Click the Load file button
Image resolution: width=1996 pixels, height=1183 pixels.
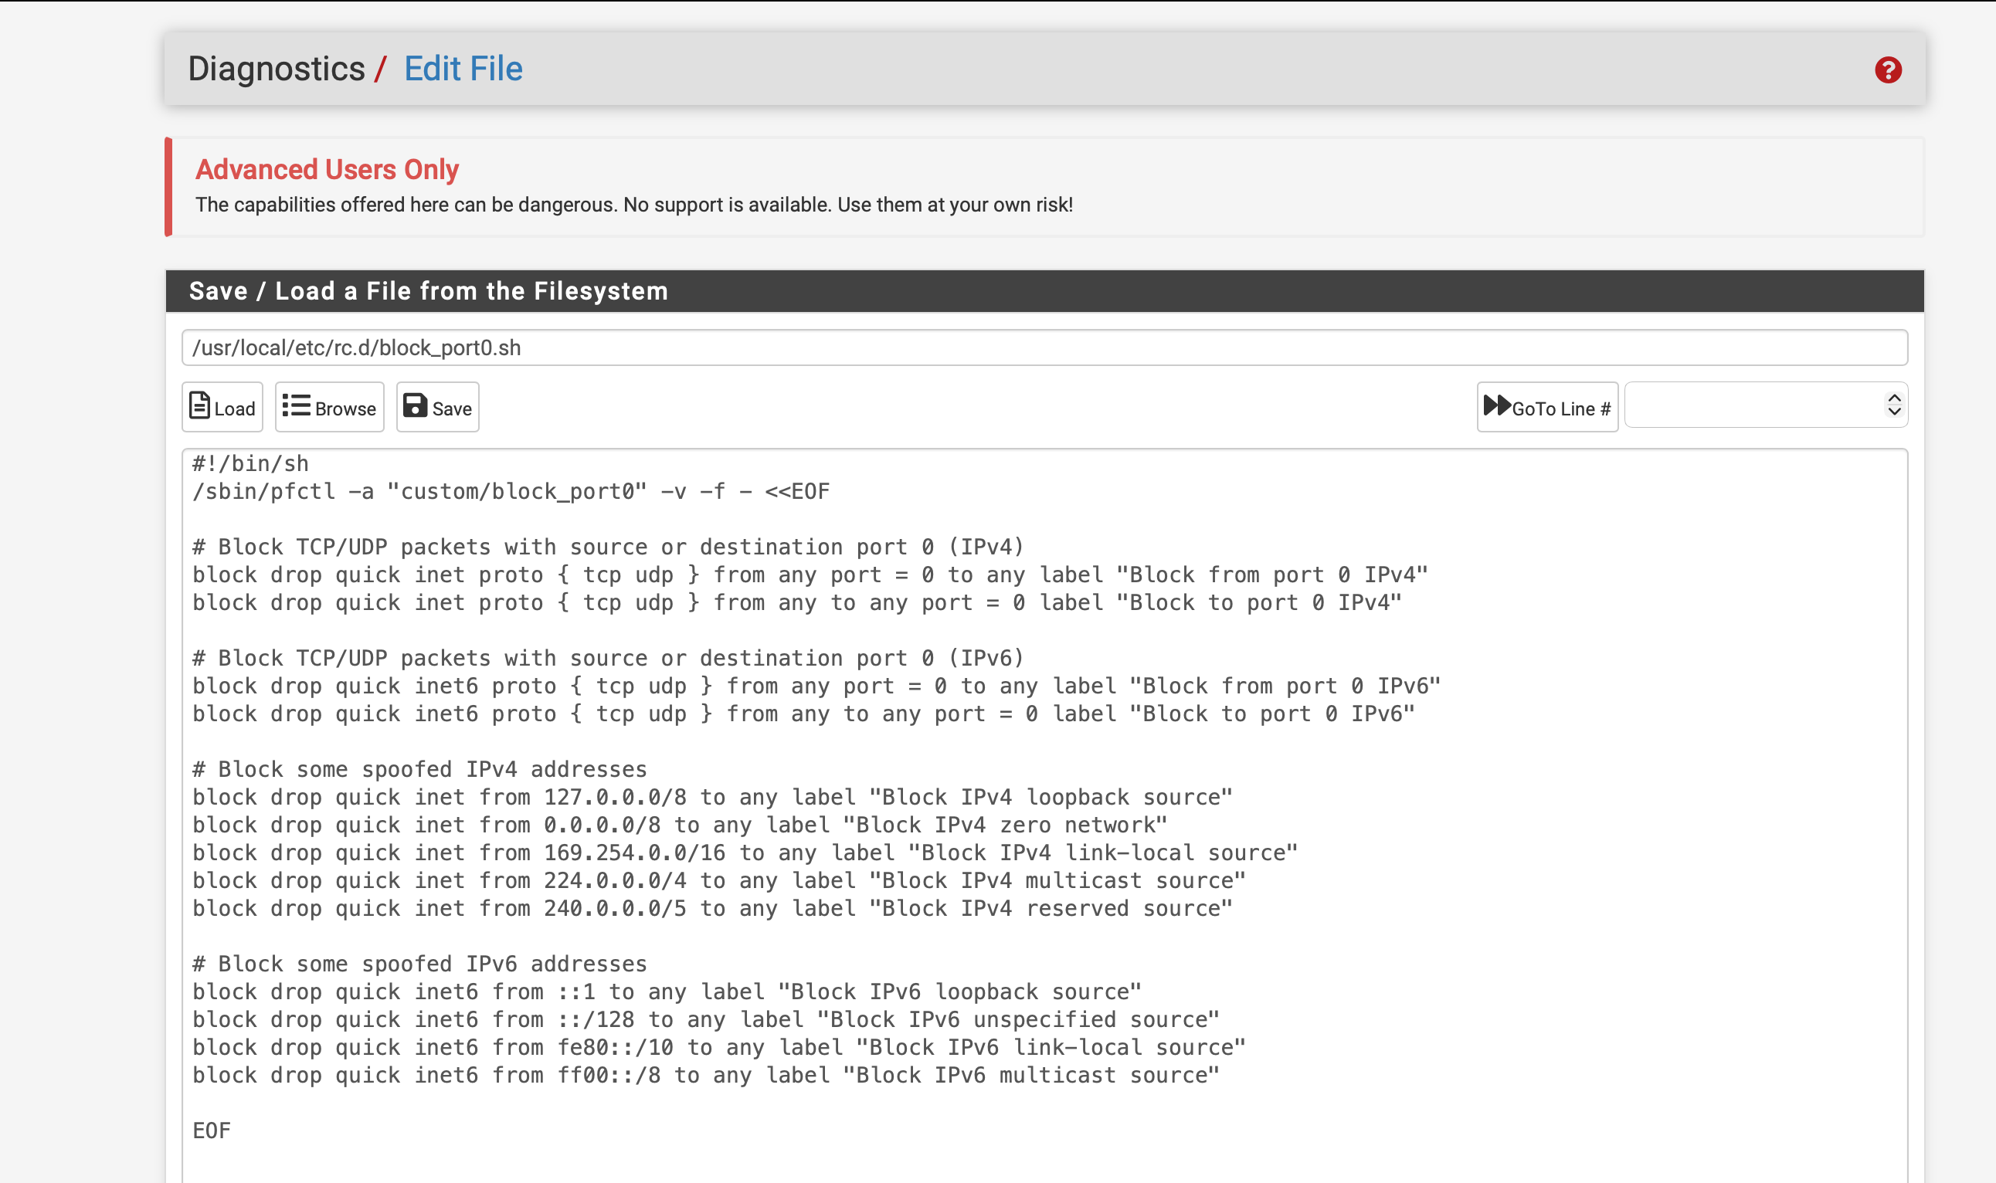pos(222,408)
